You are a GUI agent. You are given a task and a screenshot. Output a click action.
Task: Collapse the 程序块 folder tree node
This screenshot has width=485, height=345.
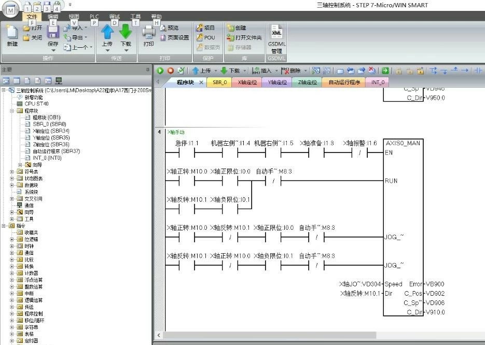click(x=12, y=111)
